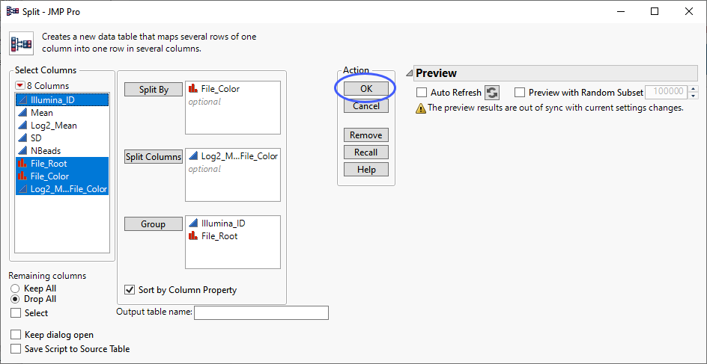Open the 8 Columns red triangle menu
This screenshot has width=707, height=364.
coord(19,86)
